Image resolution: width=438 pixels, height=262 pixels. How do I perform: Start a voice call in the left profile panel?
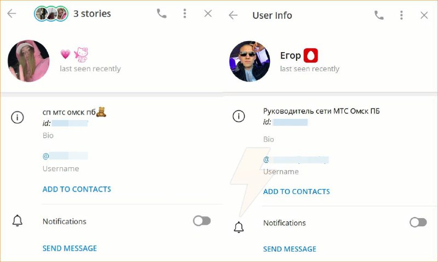pos(162,14)
